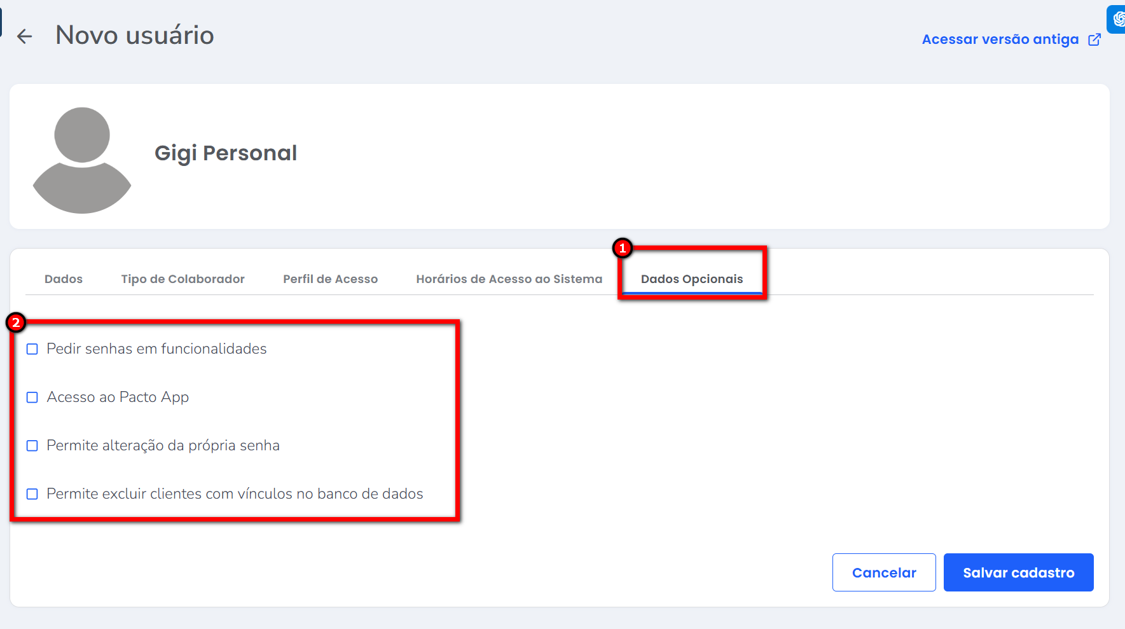1125x629 pixels.
Task: Click the Gigi Personal name text
Action: pyautogui.click(x=226, y=153)
